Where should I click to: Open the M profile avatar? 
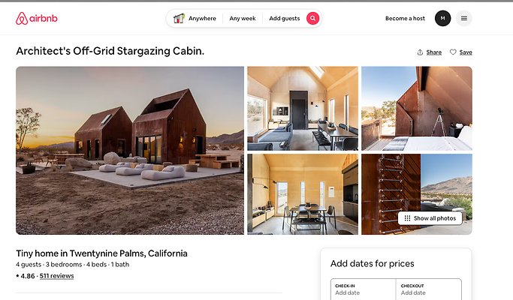point(442,18)
